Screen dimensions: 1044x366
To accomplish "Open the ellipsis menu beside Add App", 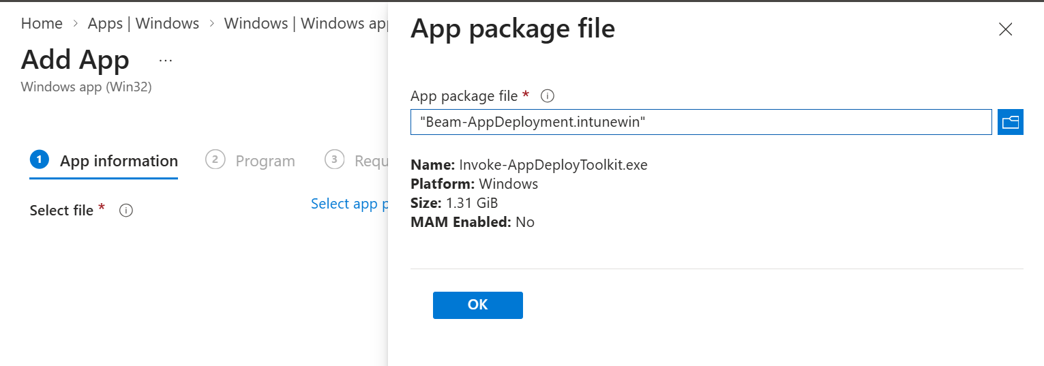I will 166,60.
